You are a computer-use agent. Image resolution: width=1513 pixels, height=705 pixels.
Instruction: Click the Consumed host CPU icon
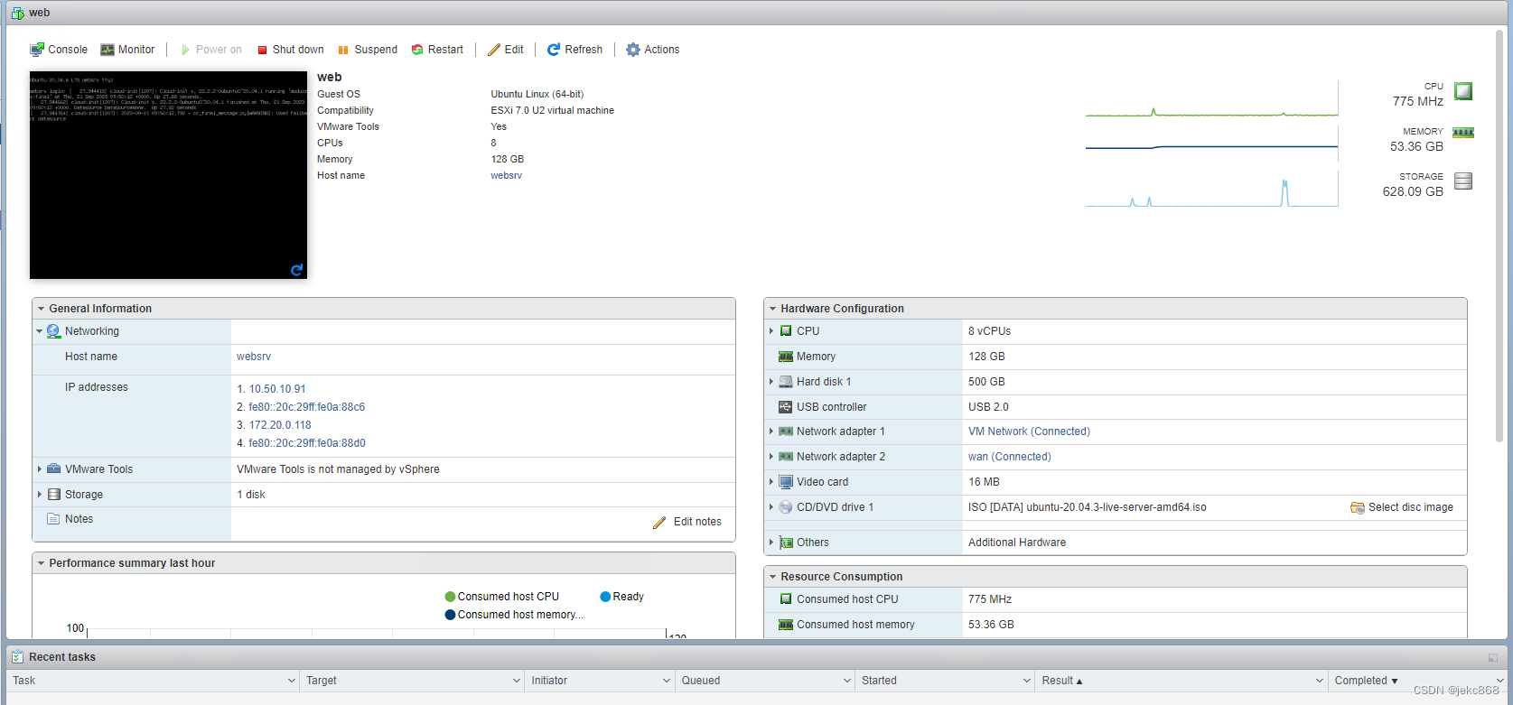(x=786, y=599)
